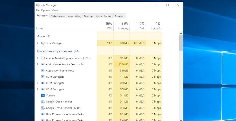Select the Cortana process row
The width and height of the screenshot is (236, 121).
(99, 95)
